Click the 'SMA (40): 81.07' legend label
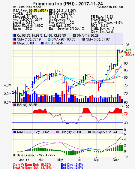This screenshot has height=169, width=135. 98,39
